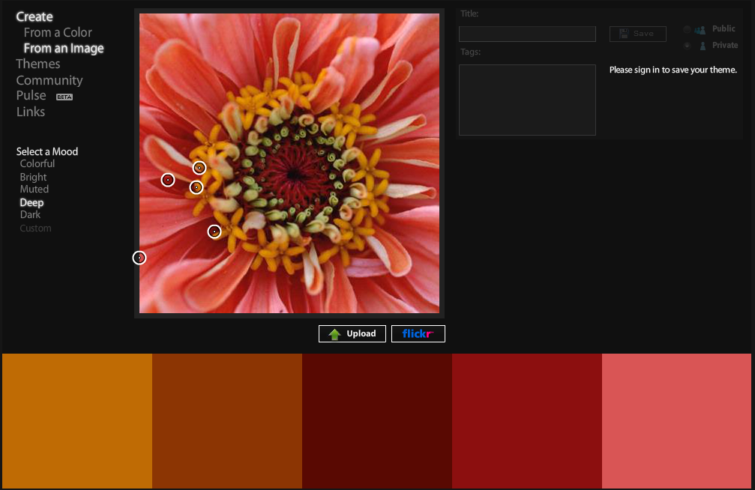Select the Colorful mood
Image resolution: width=755 pixels, height=490 pixels.
coord(37,163)
